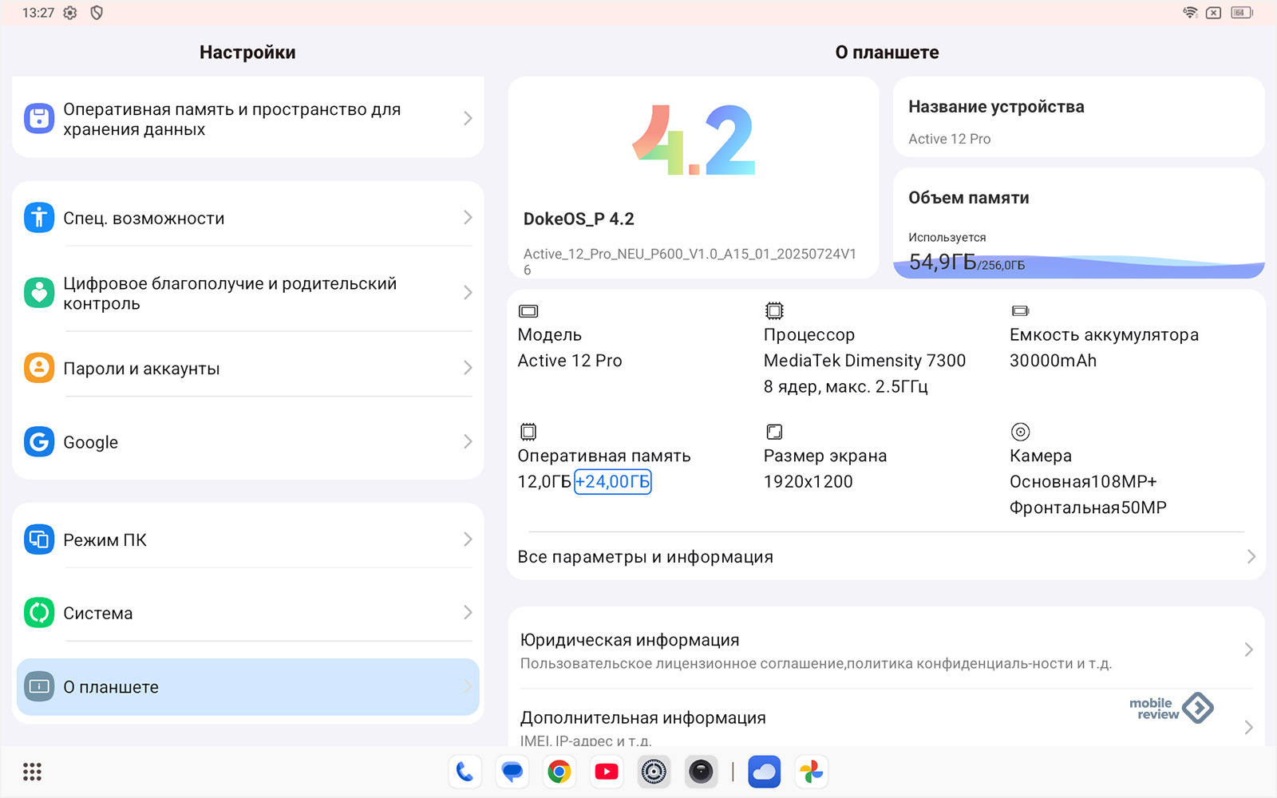Select the PC mode entry
The height and width of the screenshot is (798, 1277).
click(x=248, y=539)
